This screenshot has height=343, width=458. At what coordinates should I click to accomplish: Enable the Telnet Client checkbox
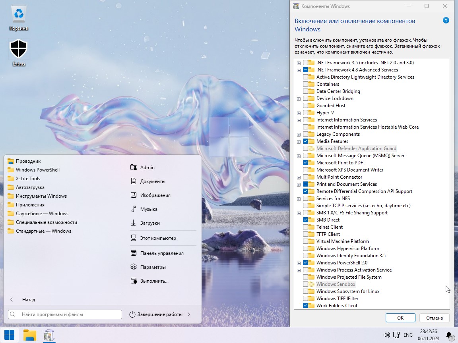coord(305,227)
